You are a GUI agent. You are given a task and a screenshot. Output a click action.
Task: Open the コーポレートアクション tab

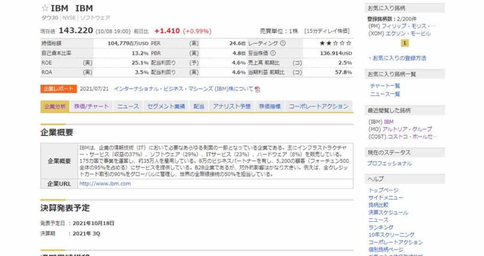[319, 106]
